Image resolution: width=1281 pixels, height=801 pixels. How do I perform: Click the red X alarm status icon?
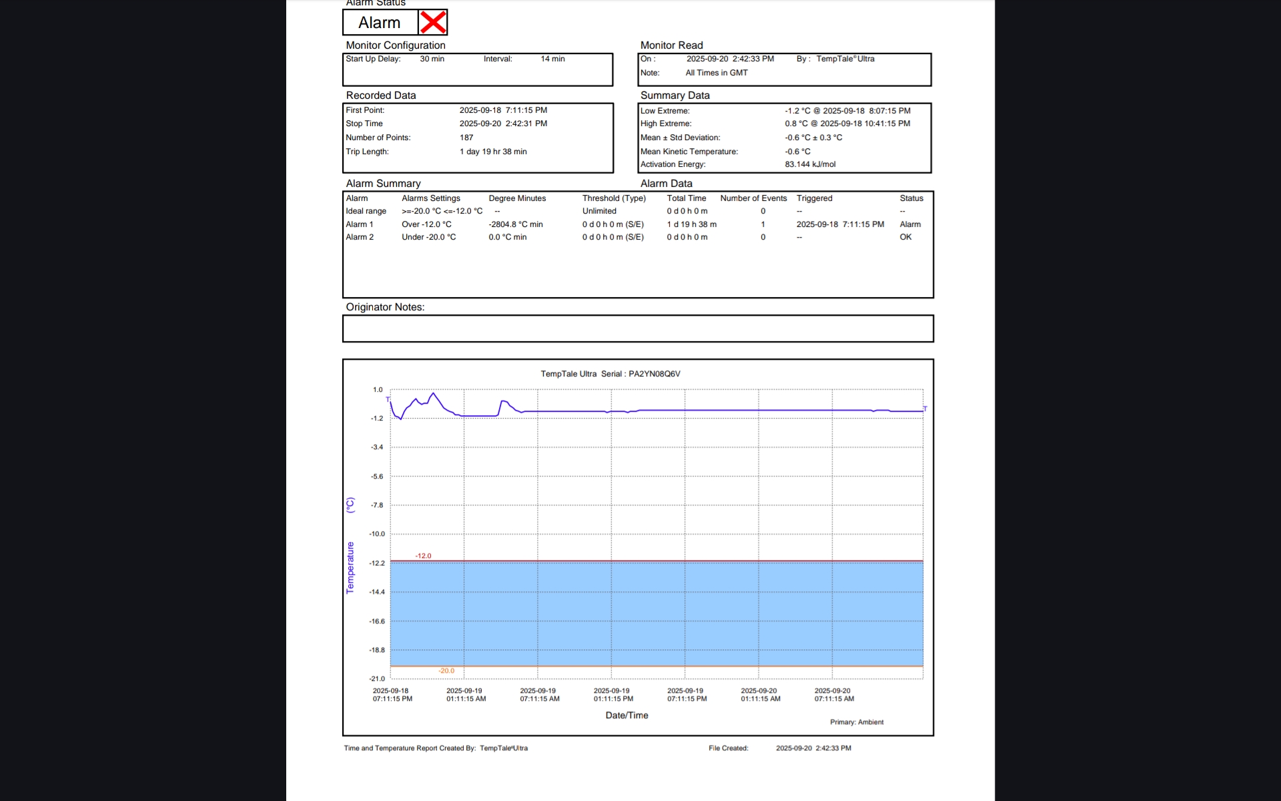[432, 22]
